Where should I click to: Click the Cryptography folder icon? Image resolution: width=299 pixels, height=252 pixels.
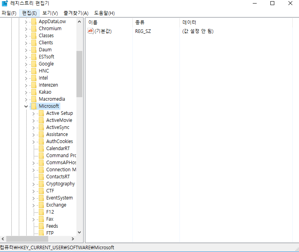coord(41,184)
